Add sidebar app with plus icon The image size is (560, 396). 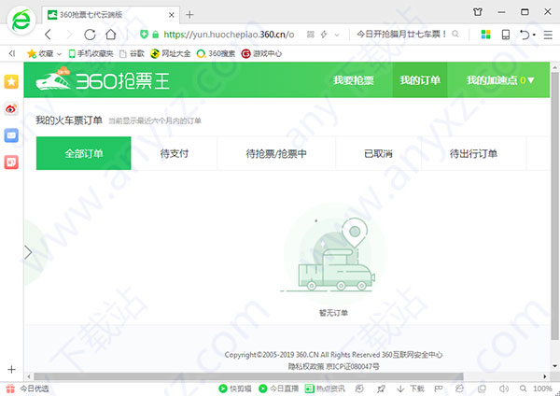tap(11, 369)
